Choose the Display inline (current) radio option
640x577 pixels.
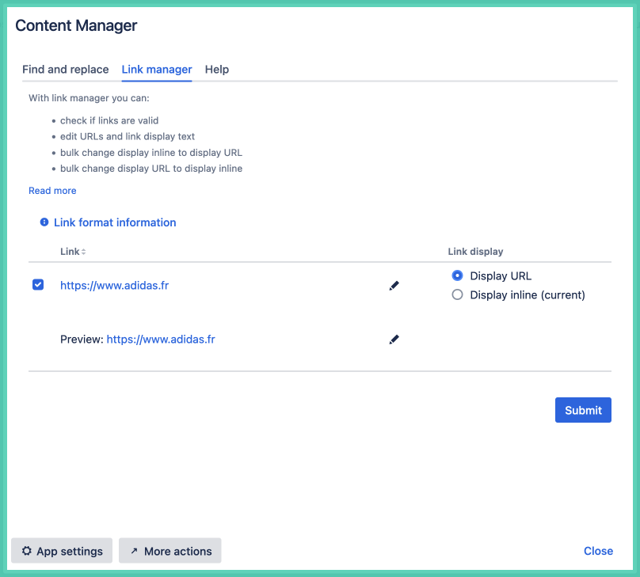click(x=457, y=294)
